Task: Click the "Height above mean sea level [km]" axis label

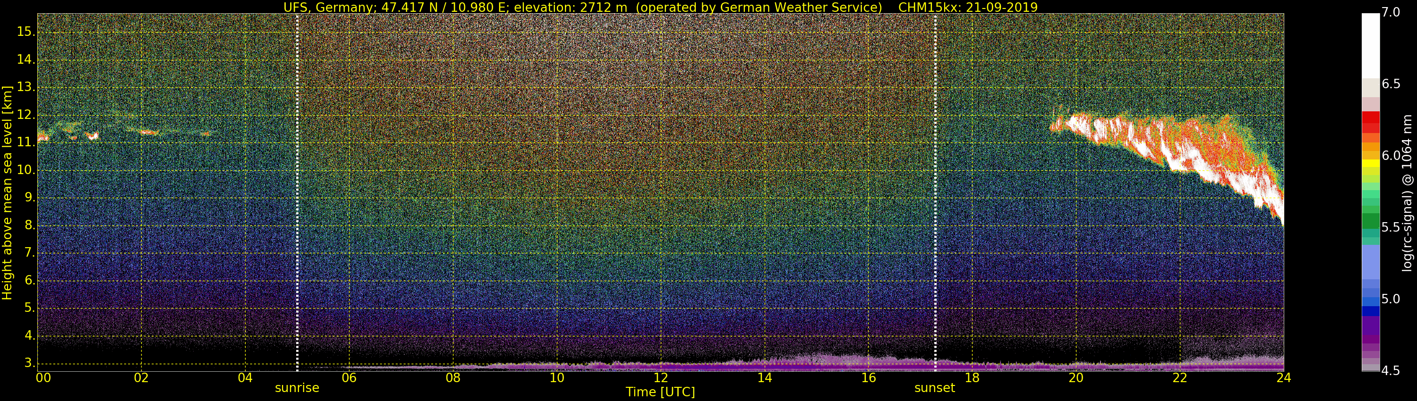Action: (x=7, y=193)
